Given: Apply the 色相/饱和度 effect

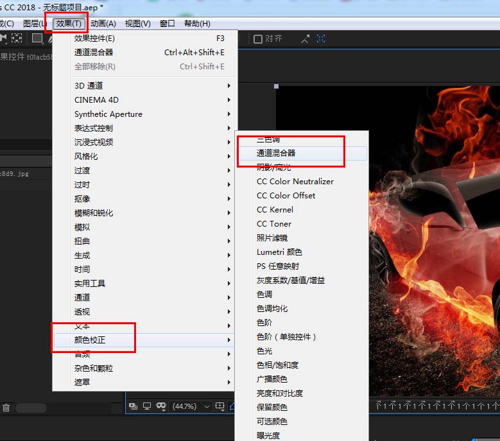Looking at the screenshot, I should click(277, 365).
